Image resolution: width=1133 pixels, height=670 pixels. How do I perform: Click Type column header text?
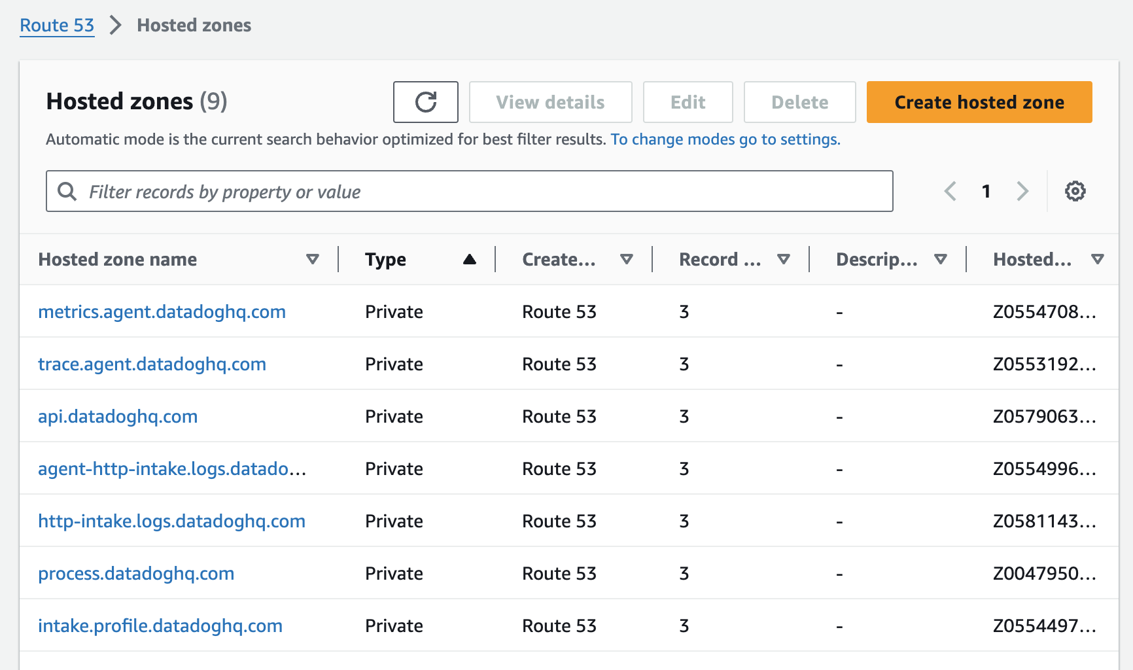coord(386,260)
